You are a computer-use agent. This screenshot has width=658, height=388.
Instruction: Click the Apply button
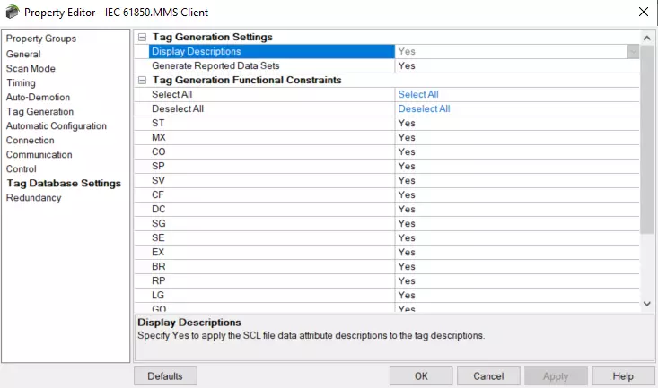click(556, 376)
